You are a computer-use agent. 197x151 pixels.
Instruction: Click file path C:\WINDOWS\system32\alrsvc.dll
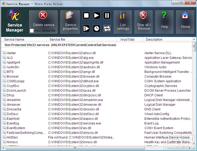point(72,53)
